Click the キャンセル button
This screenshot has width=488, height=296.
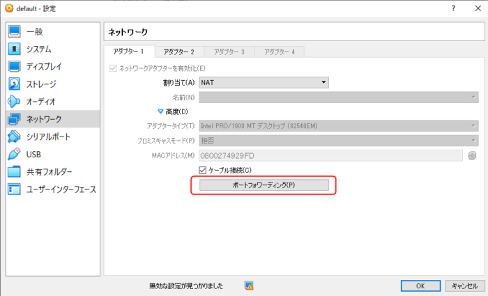(x=464, y=286)
